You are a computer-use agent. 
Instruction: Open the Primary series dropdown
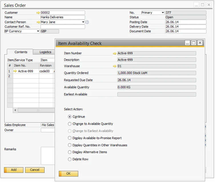tap(163, 13)
